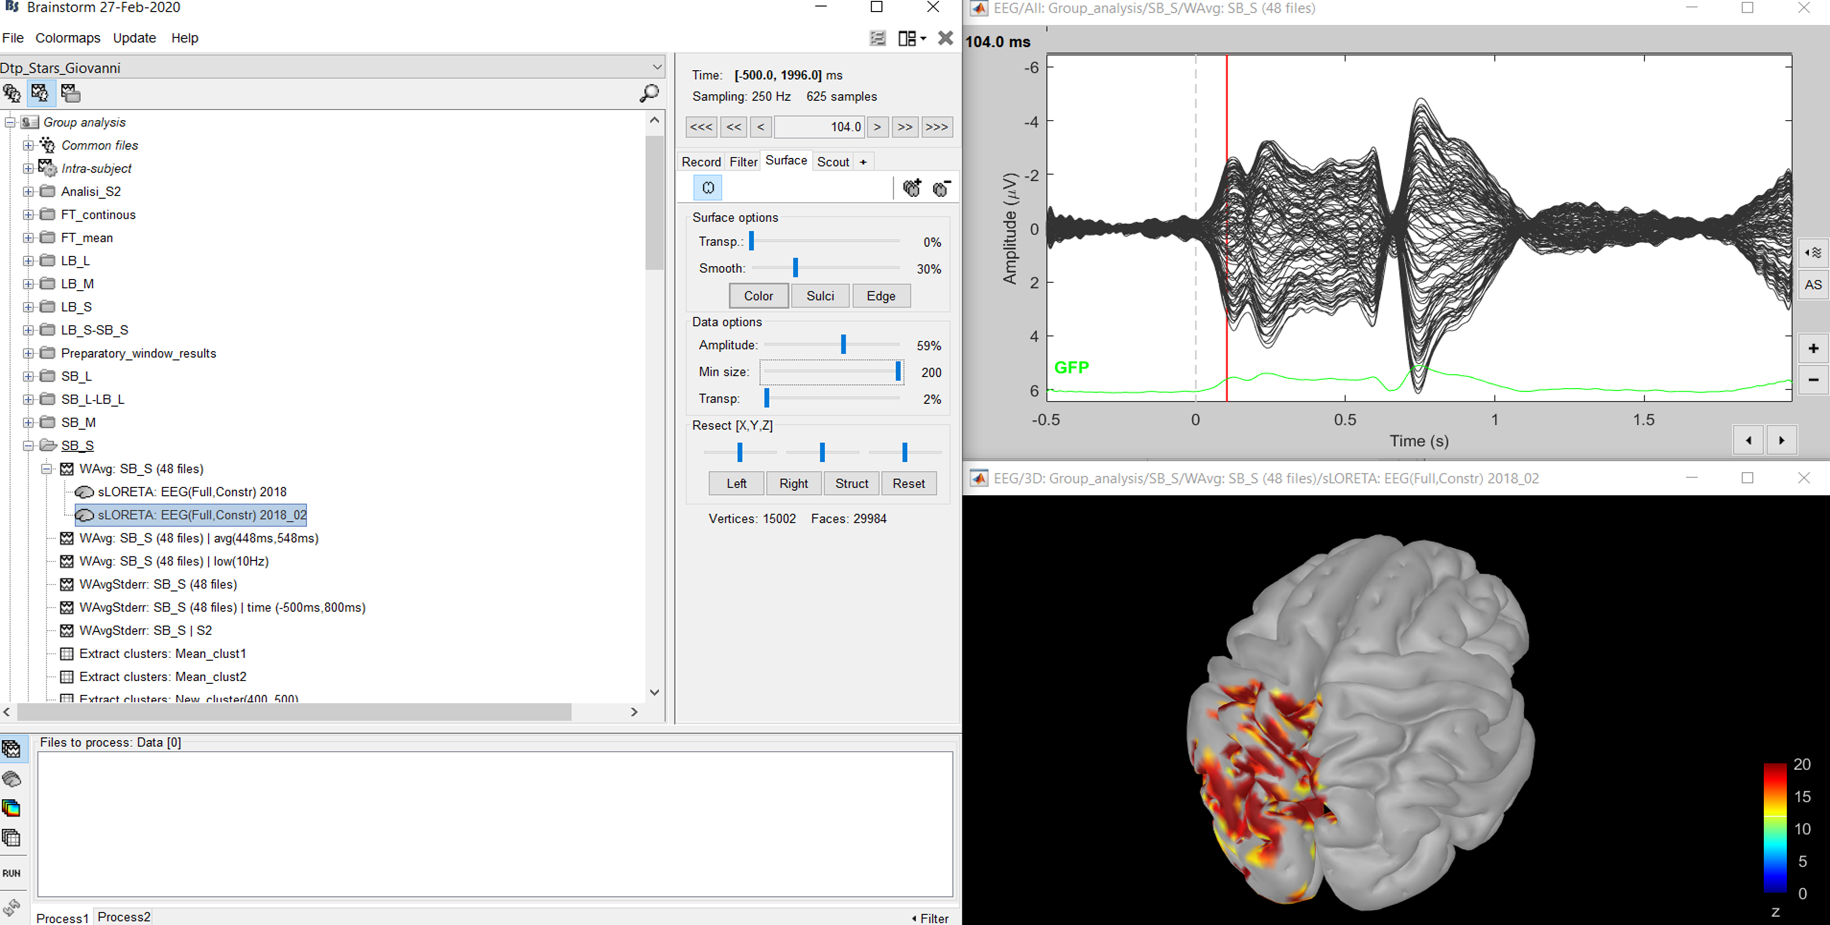The image size is (1830, 925).
Task: Open the Colormaps menu
Action: coord(68,38)
